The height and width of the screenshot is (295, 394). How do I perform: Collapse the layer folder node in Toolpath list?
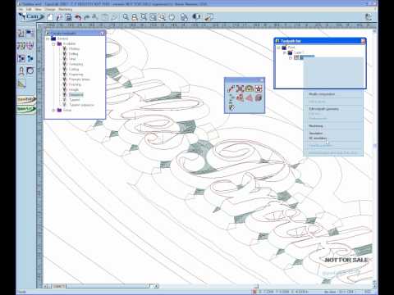tap(284, 52)
